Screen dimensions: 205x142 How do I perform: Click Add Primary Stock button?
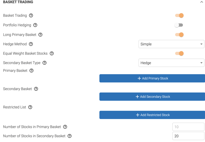[x=152, y=78]
